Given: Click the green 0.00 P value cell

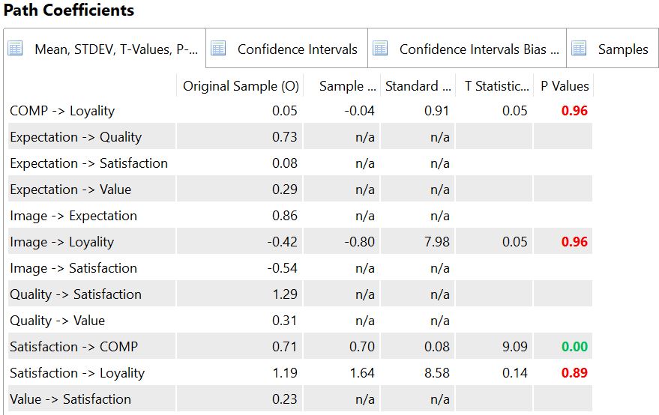Looking at the screenshot, I should (x=575, y=347).
